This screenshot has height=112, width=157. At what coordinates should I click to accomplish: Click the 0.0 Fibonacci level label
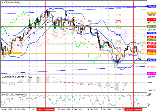[x=145, y=62]
